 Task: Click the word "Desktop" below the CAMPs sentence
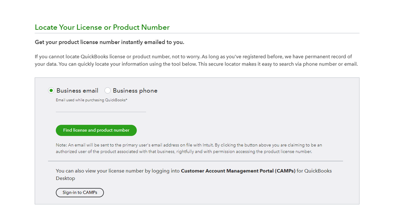point(66,179)
